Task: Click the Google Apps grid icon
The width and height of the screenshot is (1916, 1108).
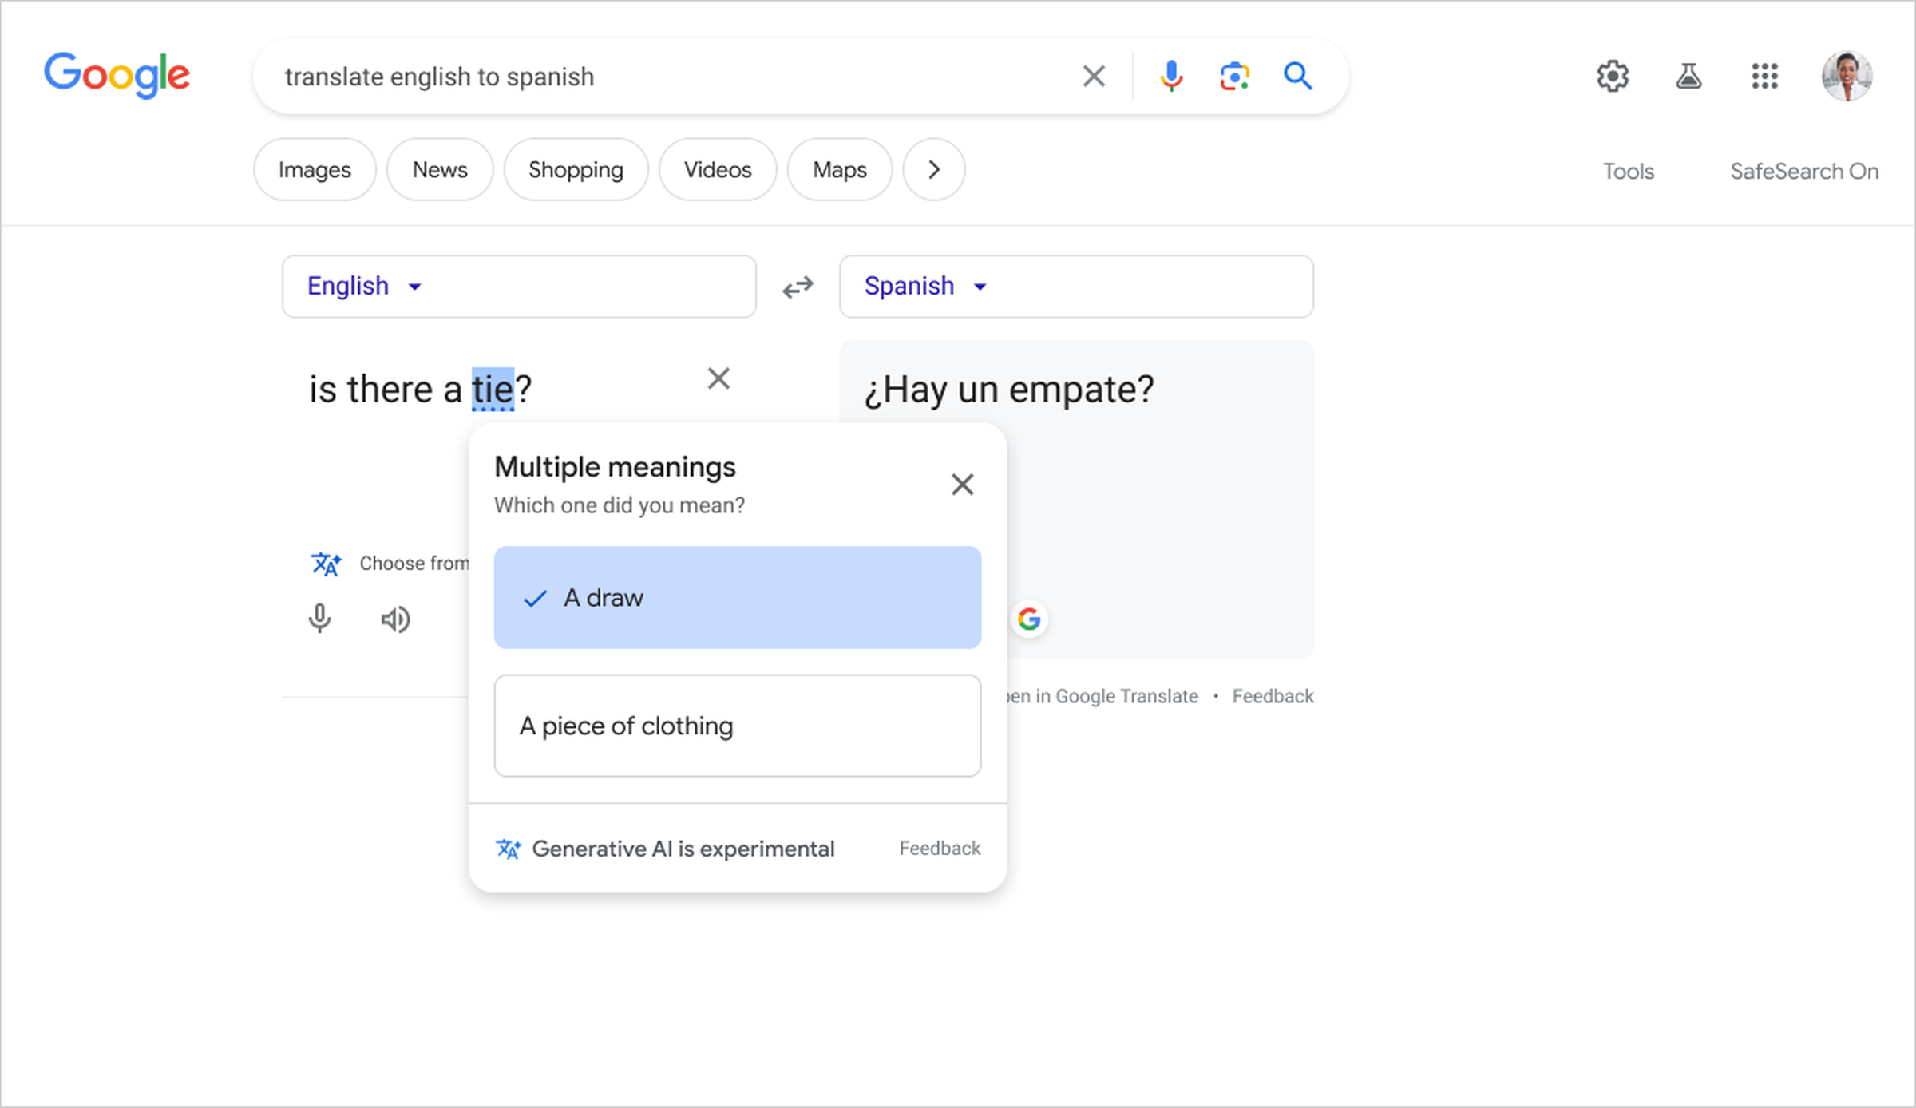Action: (x=1764, y=77)
